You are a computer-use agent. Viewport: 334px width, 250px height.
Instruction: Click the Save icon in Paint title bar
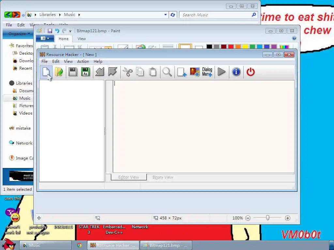50,31
